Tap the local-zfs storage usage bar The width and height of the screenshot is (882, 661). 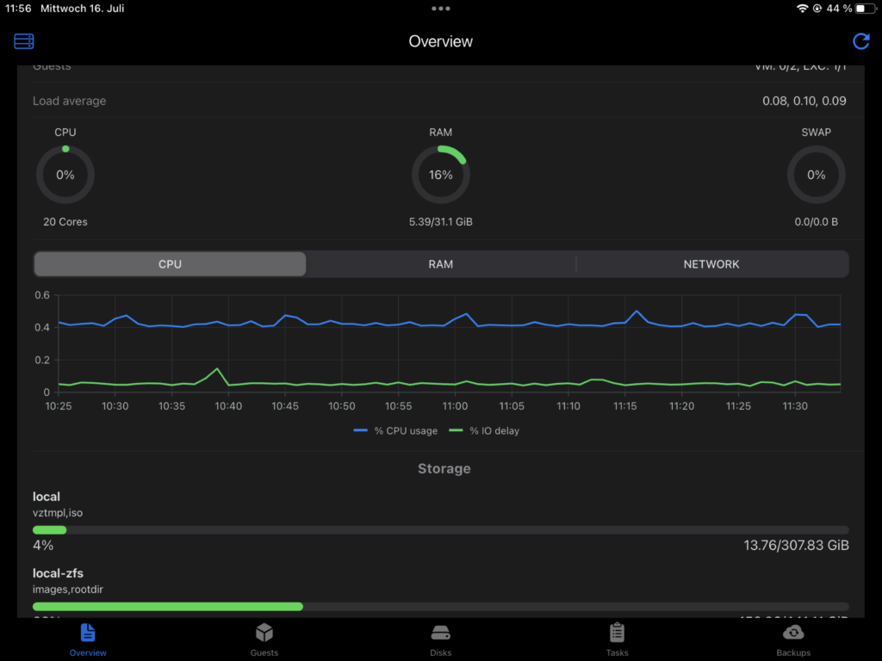pos(440,607)
